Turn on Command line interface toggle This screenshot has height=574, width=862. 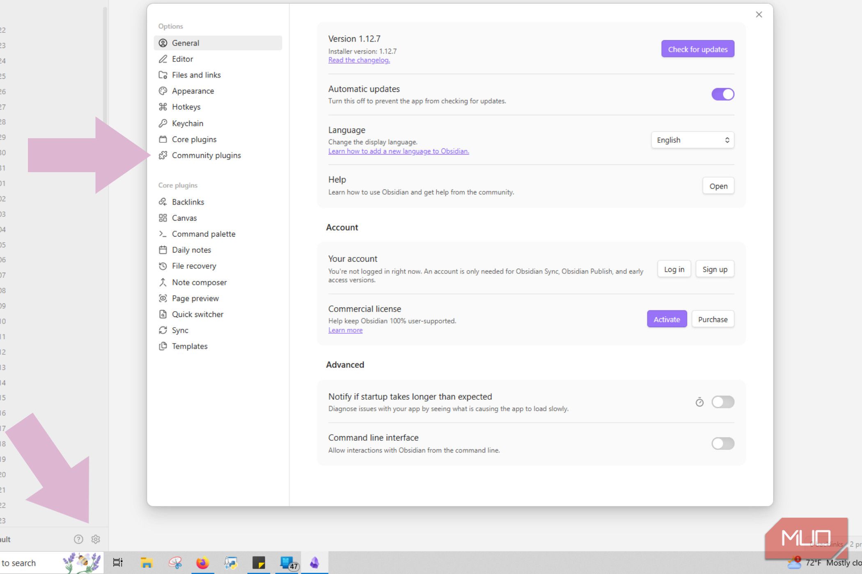coord(723,443)
